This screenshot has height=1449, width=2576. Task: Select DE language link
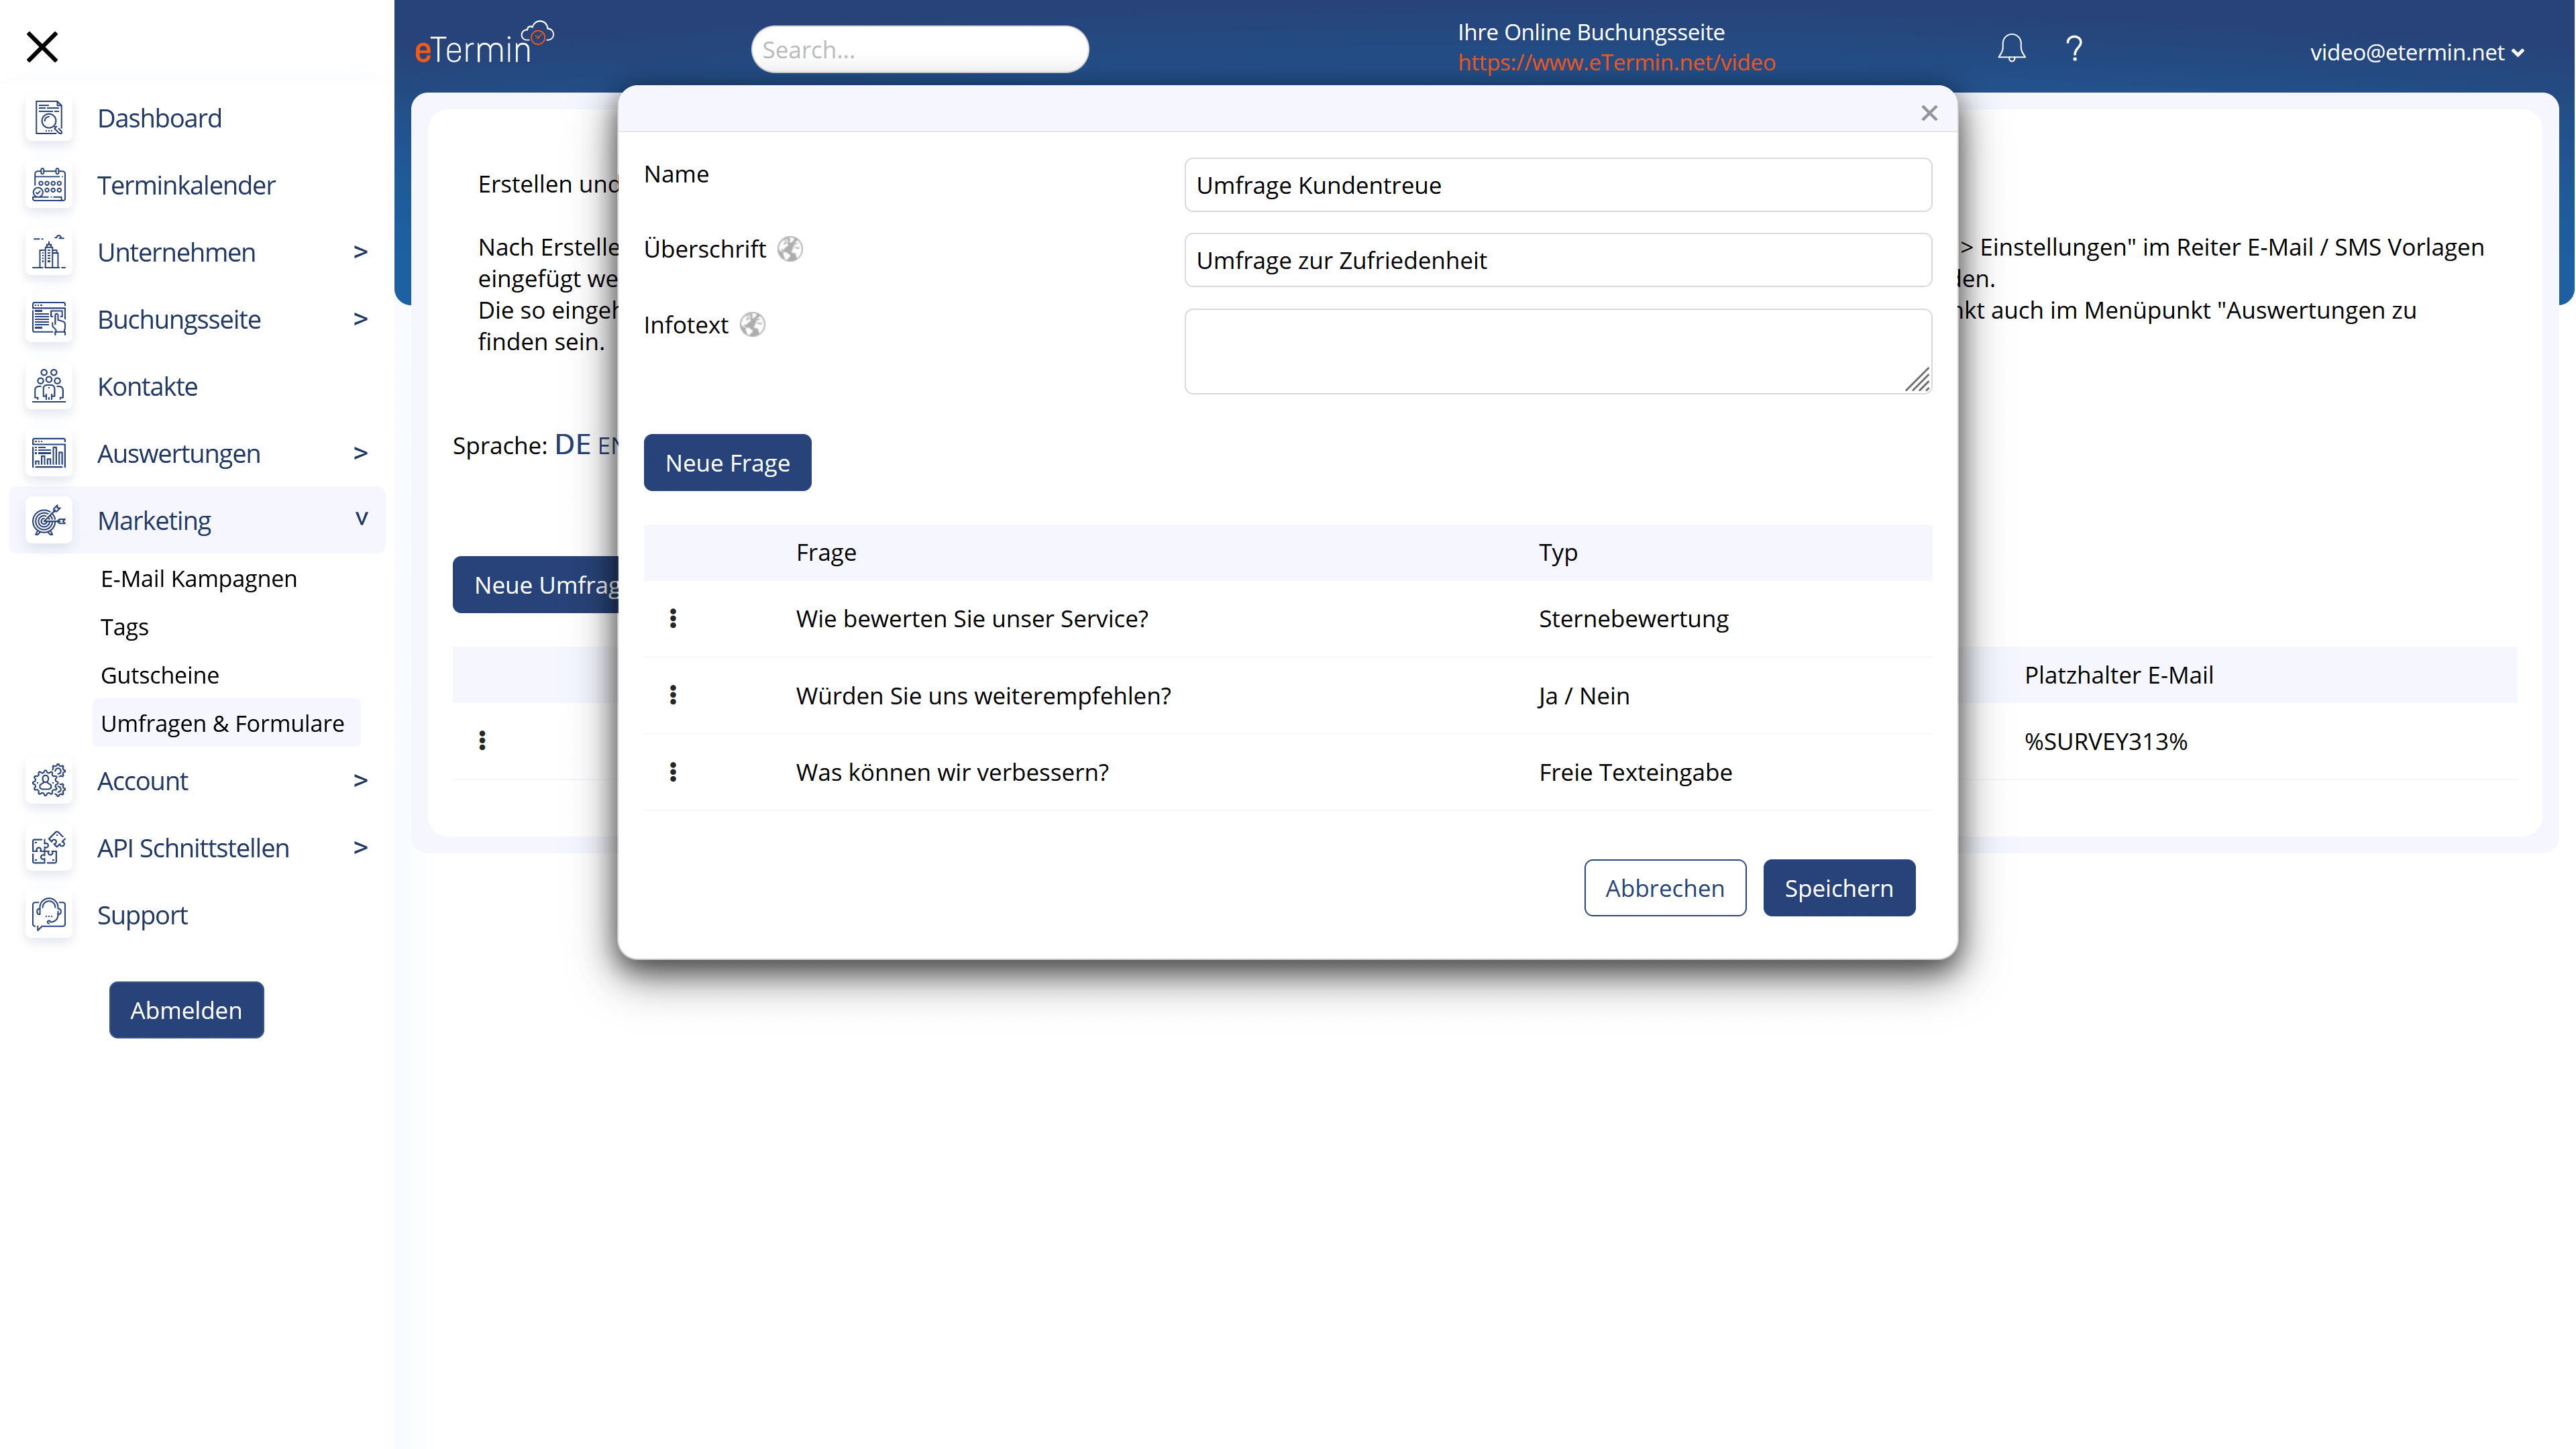(572, 444)
